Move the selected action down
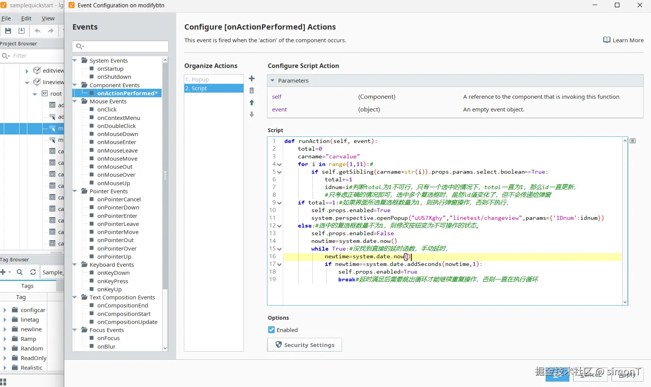651x387 pixels. click(252, 115)
